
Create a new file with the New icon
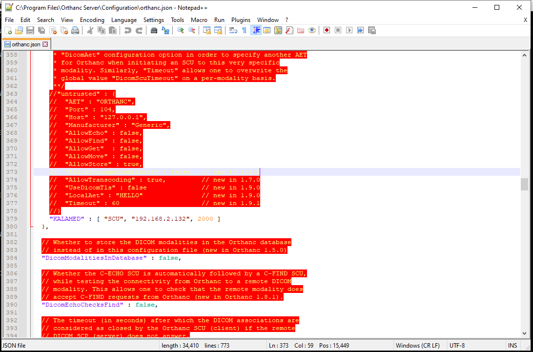click(8, 30)
